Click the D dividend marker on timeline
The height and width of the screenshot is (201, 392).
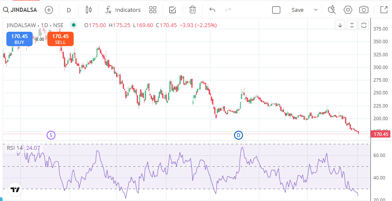pos(238,135)
